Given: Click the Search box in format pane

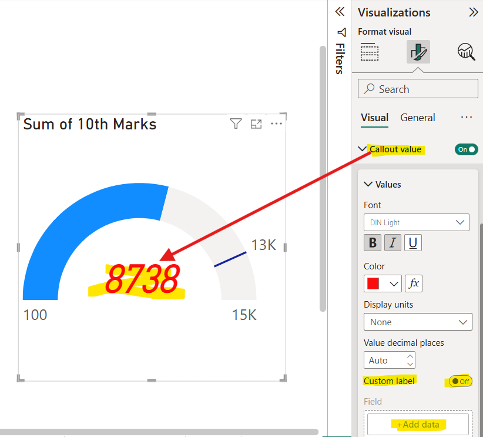Looking at the screenshot, I should click(418, 89).
